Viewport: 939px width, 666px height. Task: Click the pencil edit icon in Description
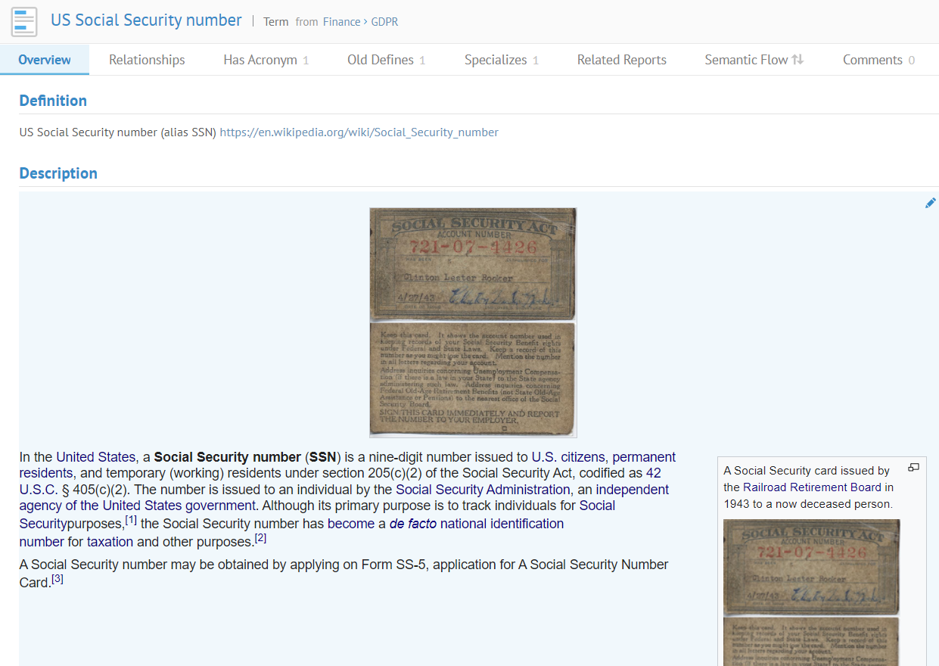point(930,203)
